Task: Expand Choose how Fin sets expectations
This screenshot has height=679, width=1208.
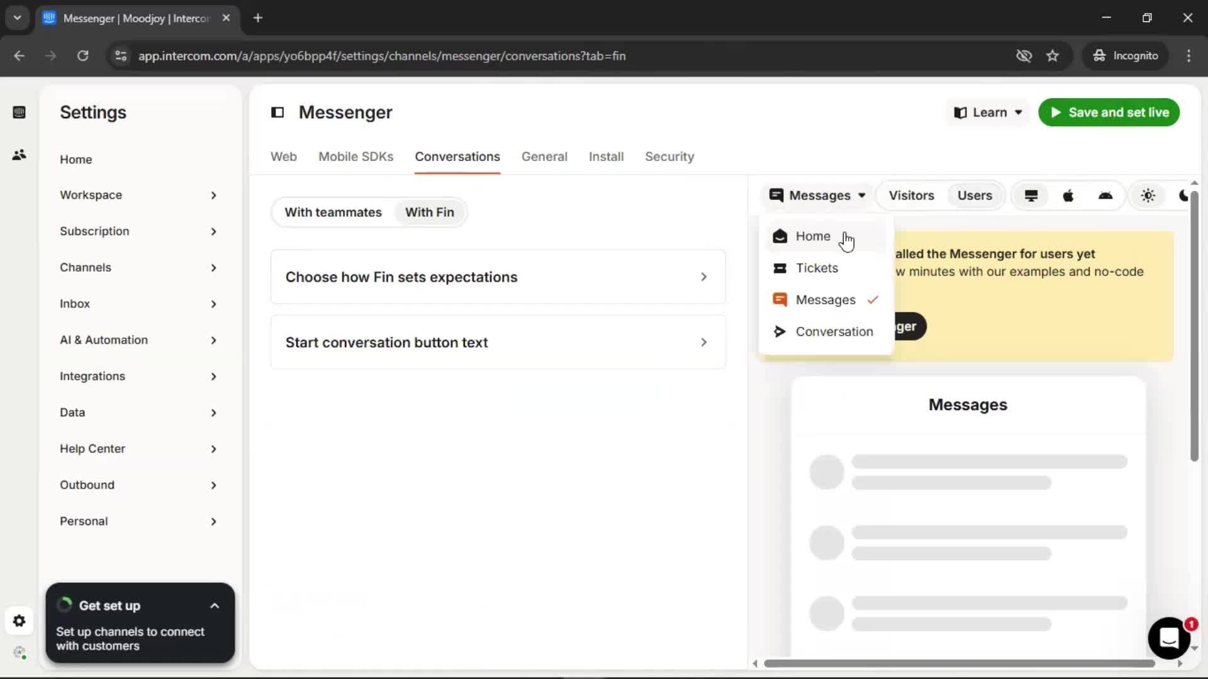Action: 498,277
